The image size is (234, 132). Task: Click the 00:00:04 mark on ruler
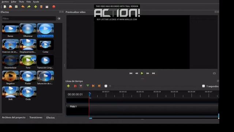click(x=157, y=92)
